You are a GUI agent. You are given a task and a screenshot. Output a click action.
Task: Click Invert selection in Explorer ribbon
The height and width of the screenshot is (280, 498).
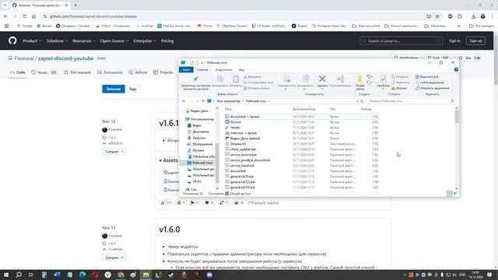tap(433, 88)
